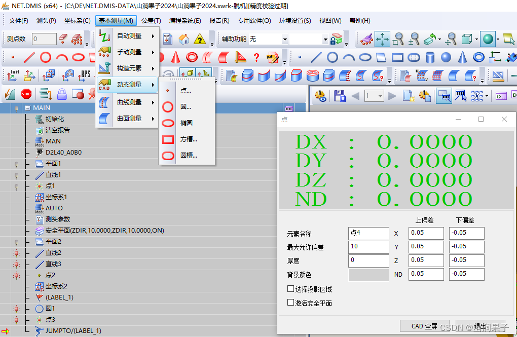517x337 pixels.
Task: Select the 坐标系2 tree row
Action: 56,286
